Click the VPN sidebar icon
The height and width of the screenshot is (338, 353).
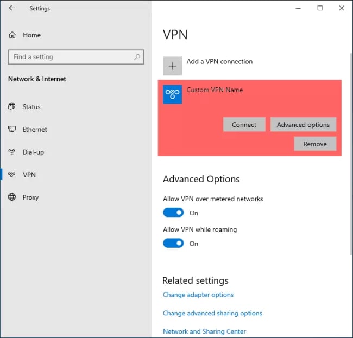tap(12, 175)
